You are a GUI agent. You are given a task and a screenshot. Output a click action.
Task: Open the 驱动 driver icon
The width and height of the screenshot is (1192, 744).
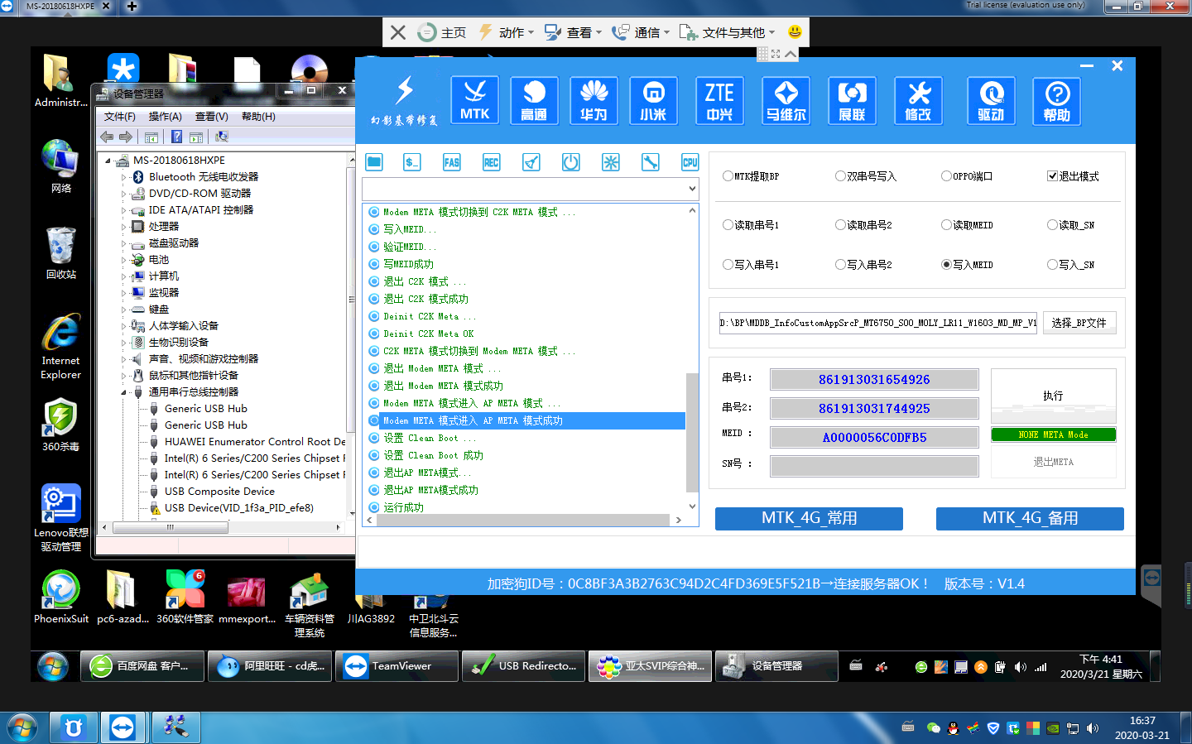tap(991, 100)
